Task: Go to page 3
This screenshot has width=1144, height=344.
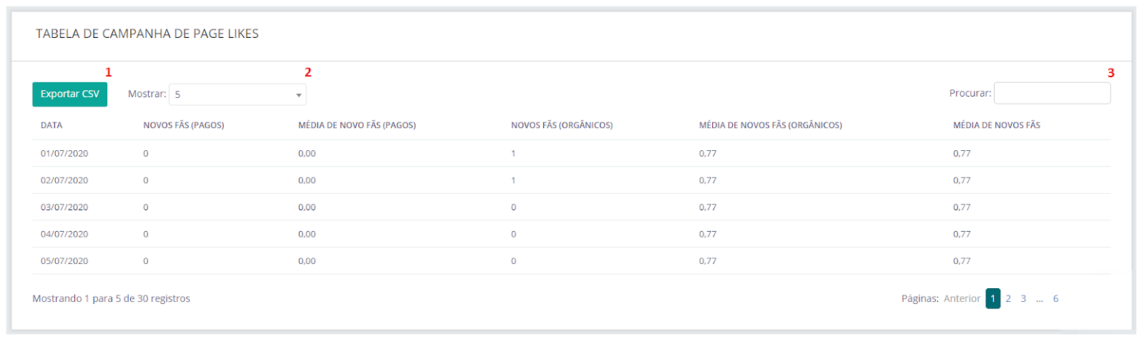Action: coord(1023,299)
